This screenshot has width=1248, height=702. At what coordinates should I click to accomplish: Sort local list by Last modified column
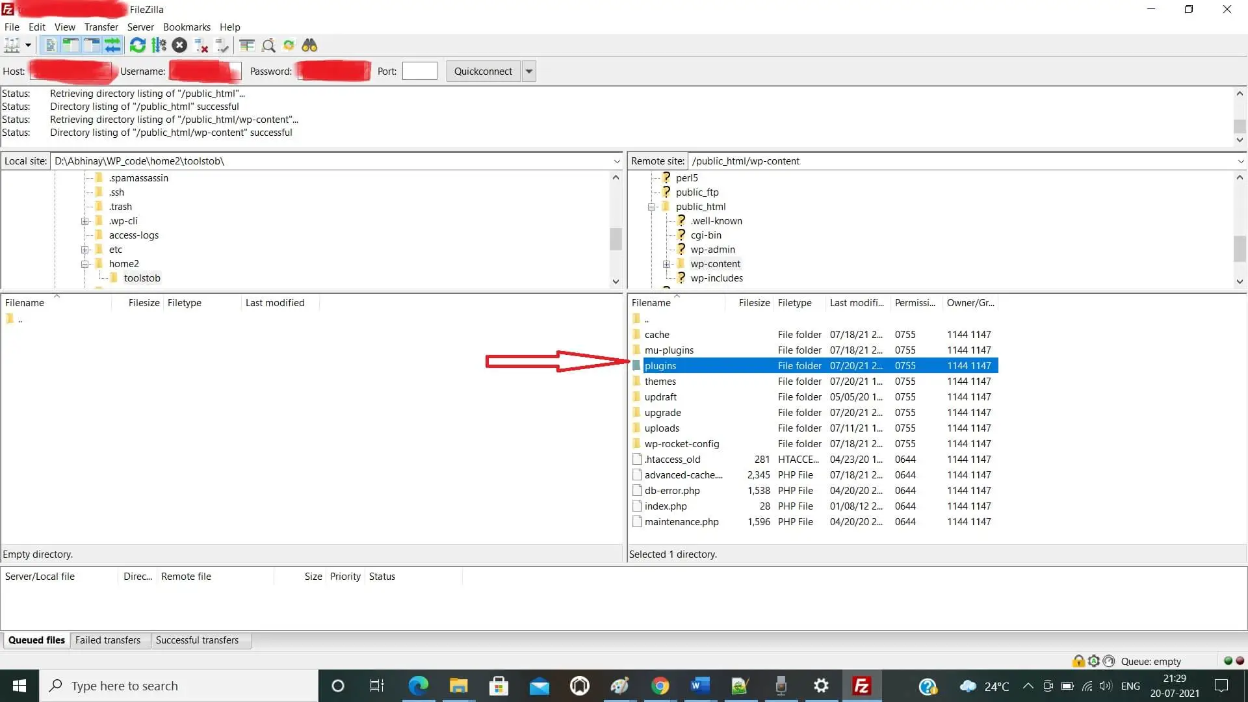(274, 303)
